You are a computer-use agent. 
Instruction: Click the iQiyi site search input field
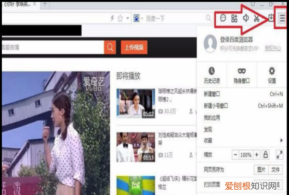click(x=53, y=48)
